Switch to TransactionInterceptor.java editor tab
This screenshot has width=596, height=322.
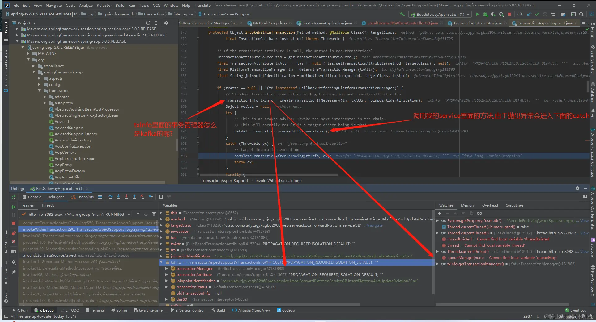pyautogui.click(x=478, y=23)
